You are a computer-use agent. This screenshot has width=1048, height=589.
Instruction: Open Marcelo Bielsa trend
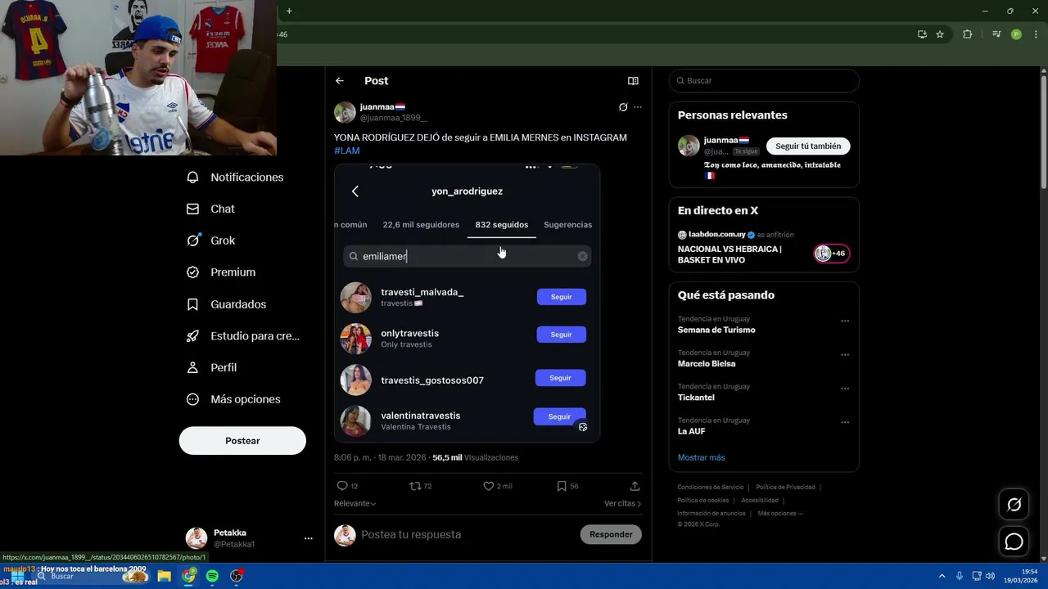[x=707, y=364]
